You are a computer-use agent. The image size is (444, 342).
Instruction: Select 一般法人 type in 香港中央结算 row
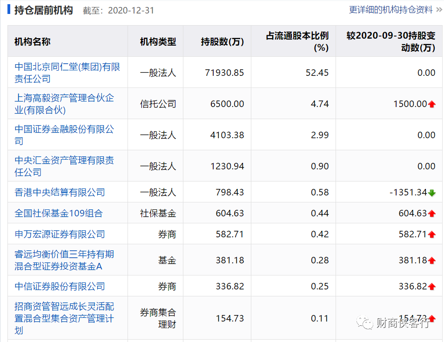tap(158, 192)
